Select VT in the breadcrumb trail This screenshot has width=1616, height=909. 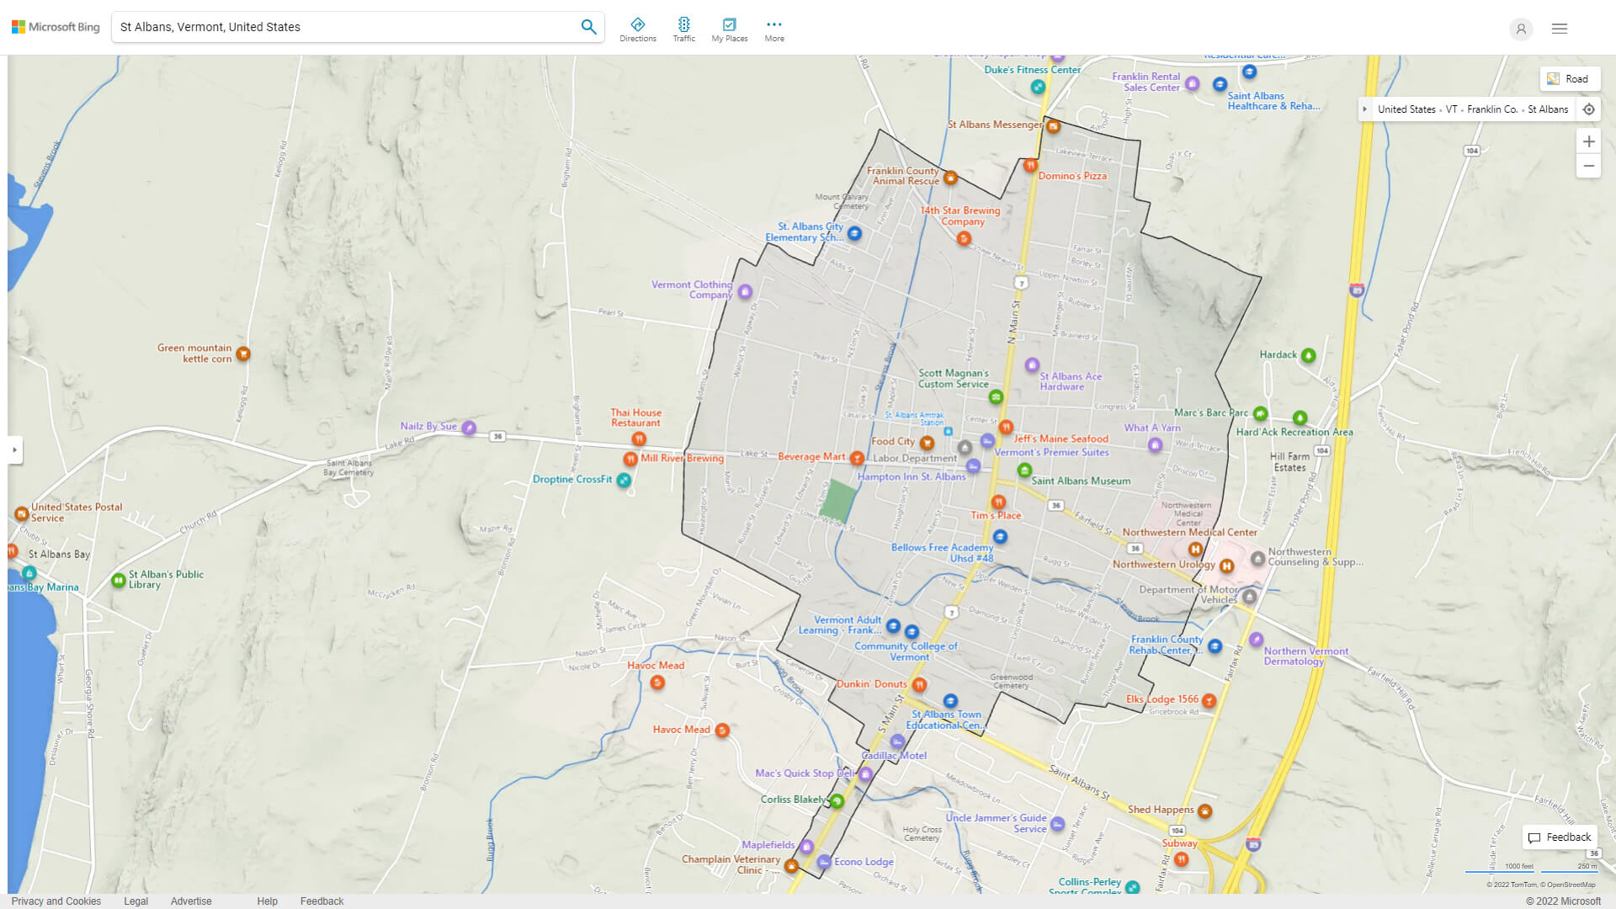click(1451, 109)
